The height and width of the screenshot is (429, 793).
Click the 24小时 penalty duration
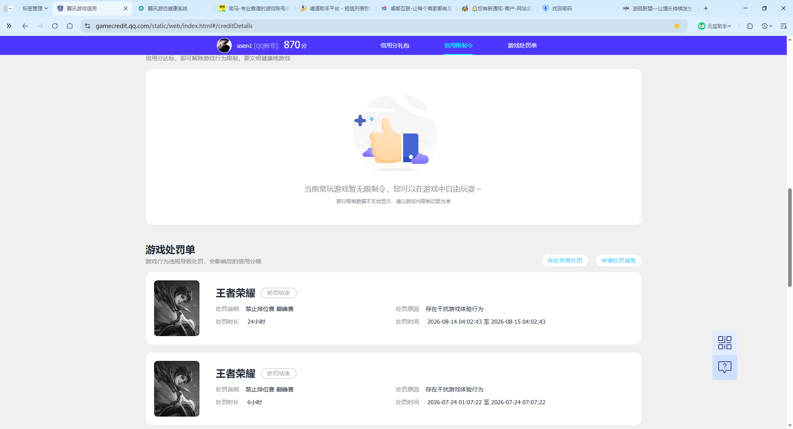click(256, 322)
